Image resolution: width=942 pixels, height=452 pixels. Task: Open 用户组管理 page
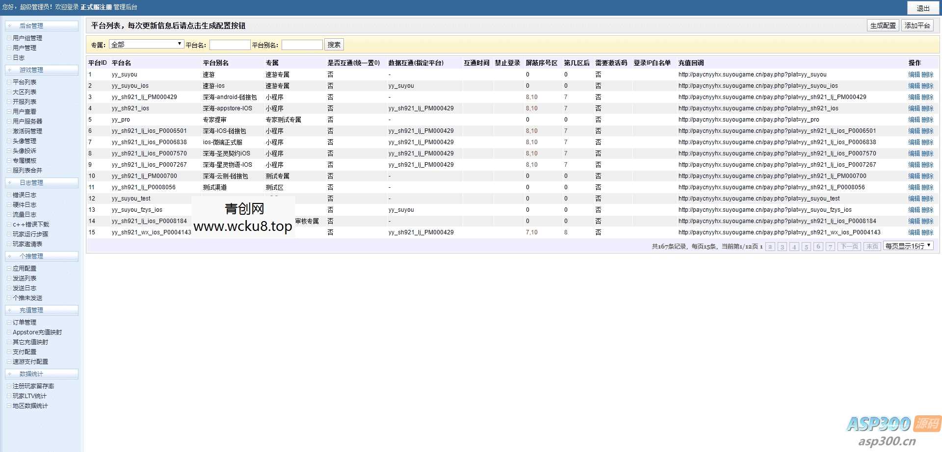pos(28,37)
